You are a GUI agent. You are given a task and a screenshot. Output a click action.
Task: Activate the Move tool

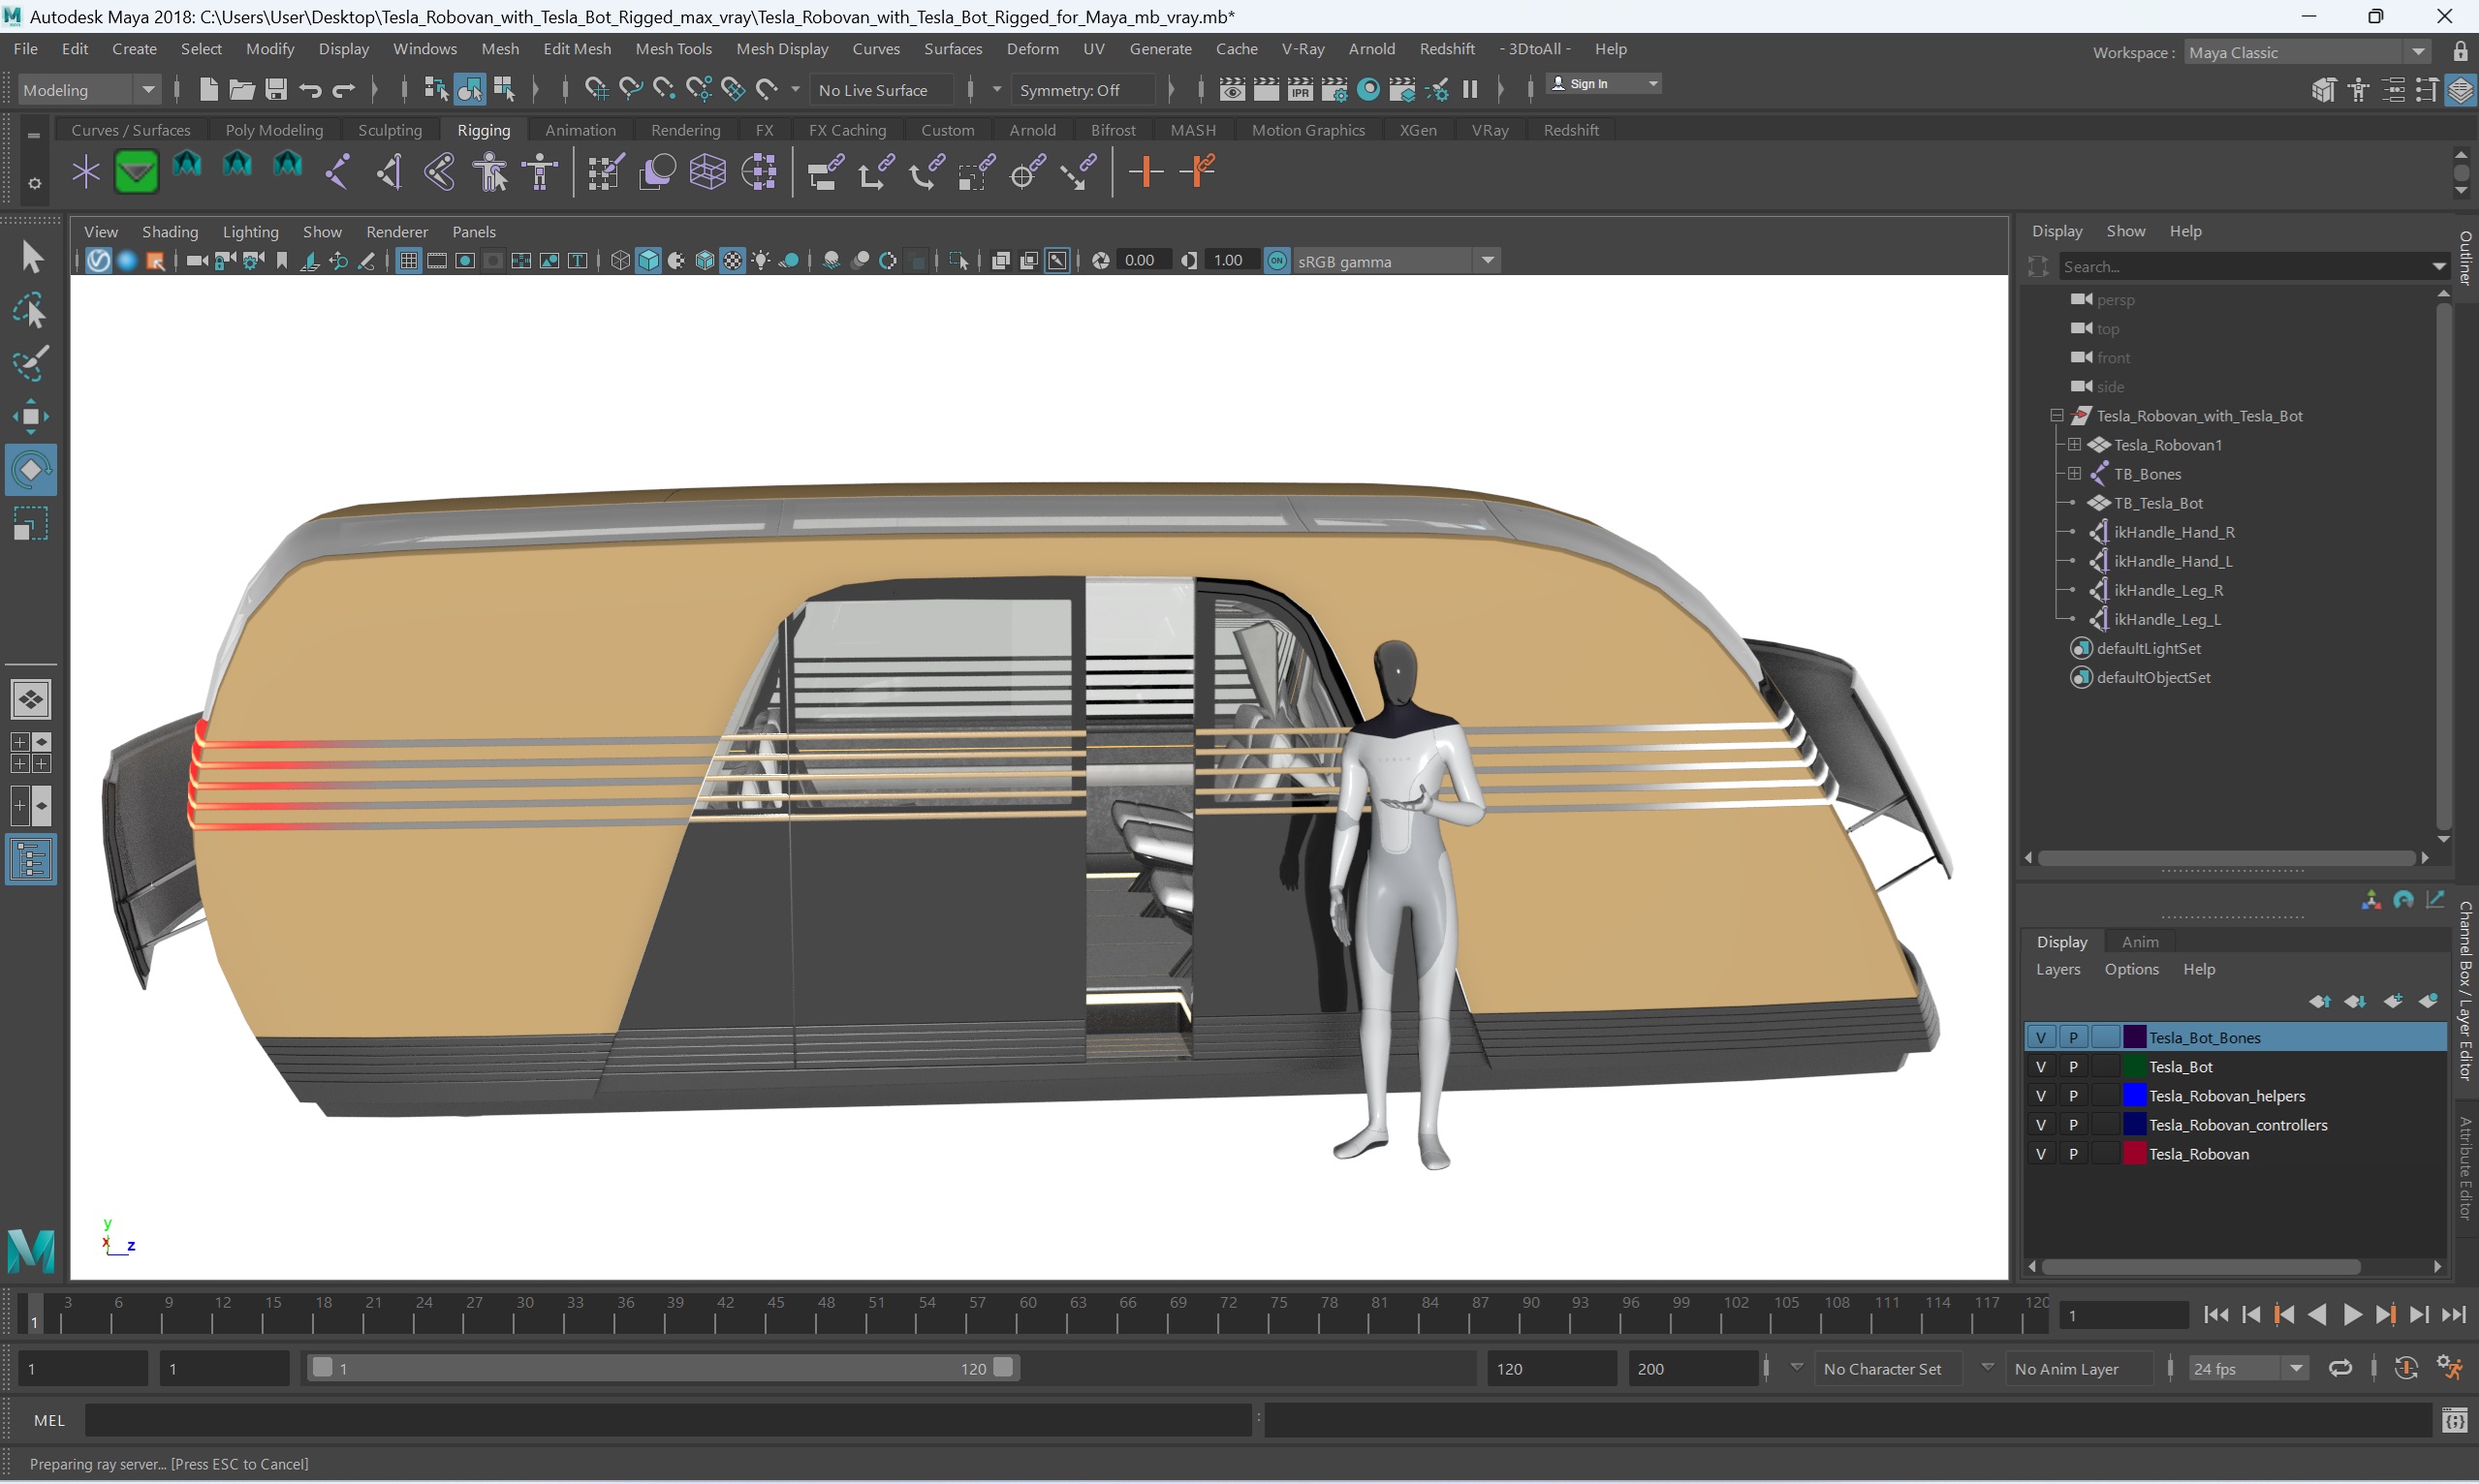click(x=31, y=416)
